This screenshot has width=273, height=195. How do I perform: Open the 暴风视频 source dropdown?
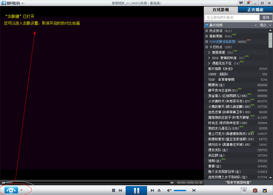256,25
